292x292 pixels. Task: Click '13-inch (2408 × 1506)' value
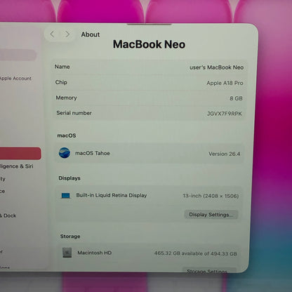(x=211, y=196)
